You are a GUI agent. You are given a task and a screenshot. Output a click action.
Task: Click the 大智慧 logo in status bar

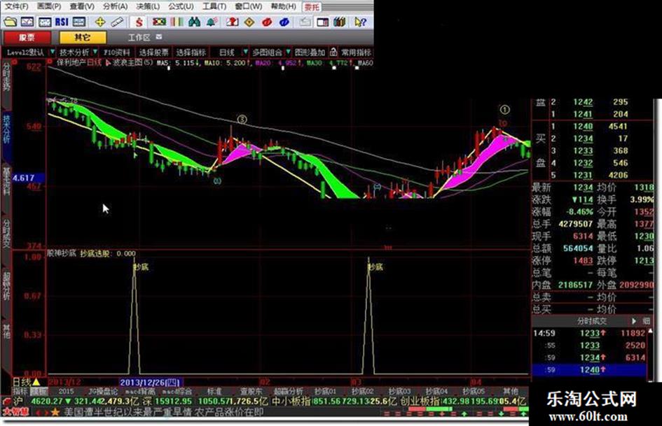pyautogui.click(x=15, y=412)
